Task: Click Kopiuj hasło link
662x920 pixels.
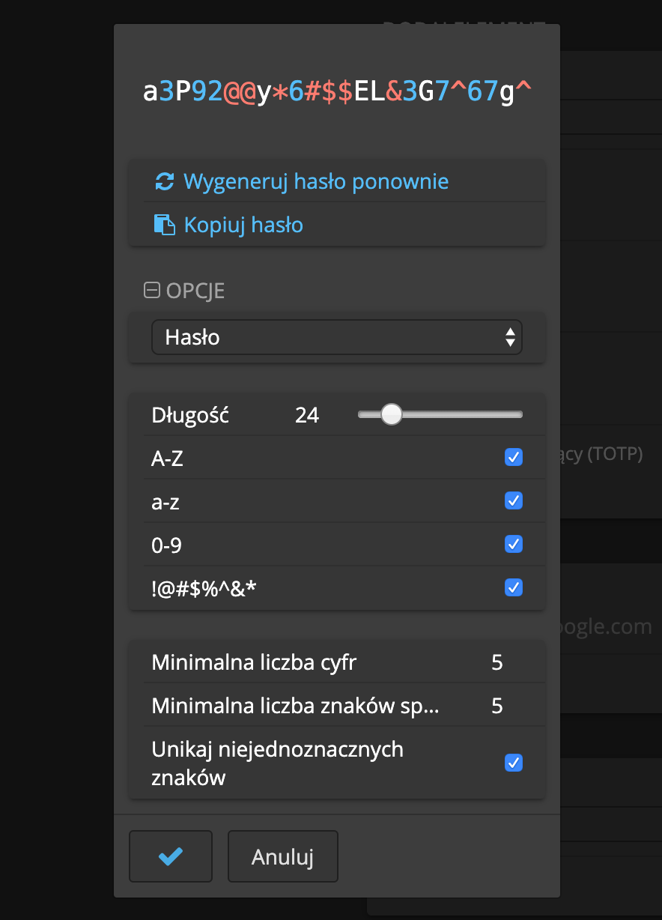Action: click(x=243, y=225)
